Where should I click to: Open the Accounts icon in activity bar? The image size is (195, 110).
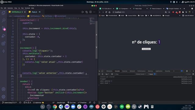coord(3,89)
